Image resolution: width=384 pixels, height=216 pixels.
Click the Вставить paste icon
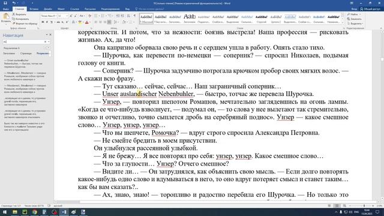[x=6, y=17]
